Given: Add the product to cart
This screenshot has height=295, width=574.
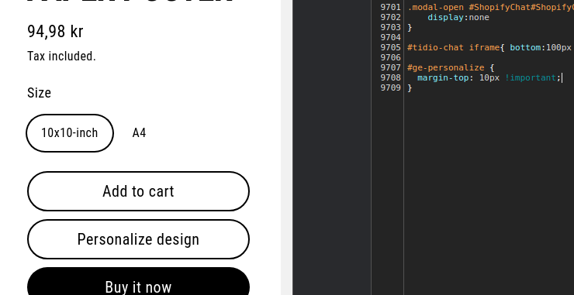Looking at the screenshot, I should 138,191.
